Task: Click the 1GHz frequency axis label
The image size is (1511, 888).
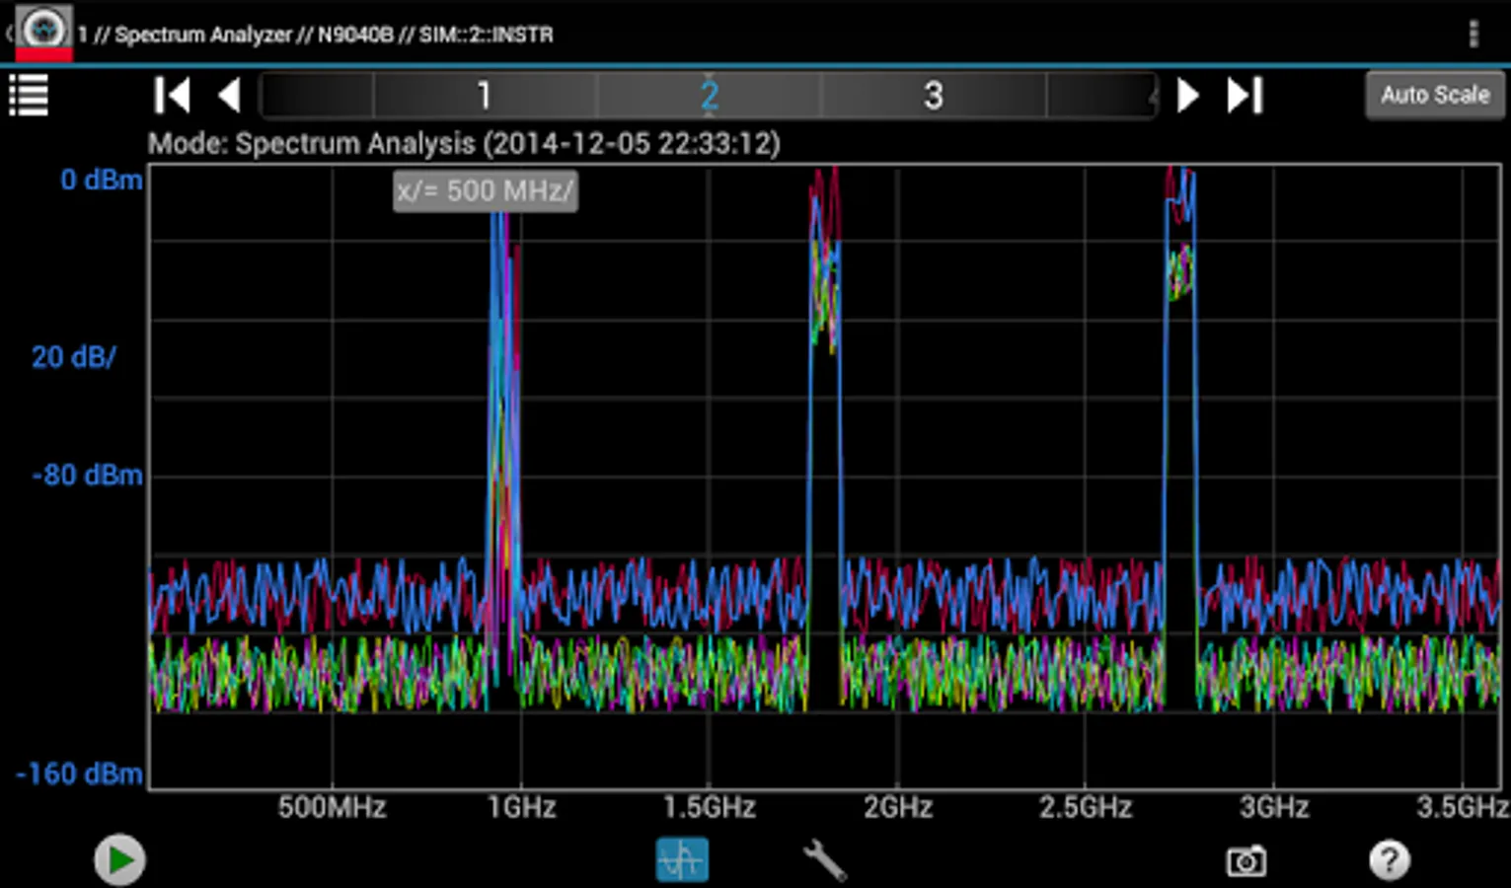Action: point(522,807)
